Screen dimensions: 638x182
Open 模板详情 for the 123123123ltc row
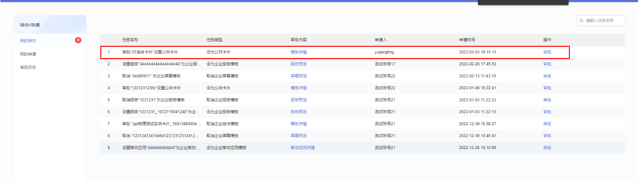(299, 88)
